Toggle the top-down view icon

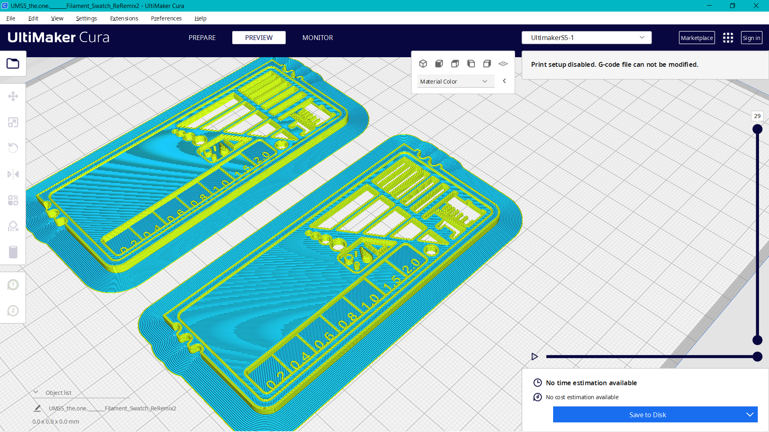[455, 63]
